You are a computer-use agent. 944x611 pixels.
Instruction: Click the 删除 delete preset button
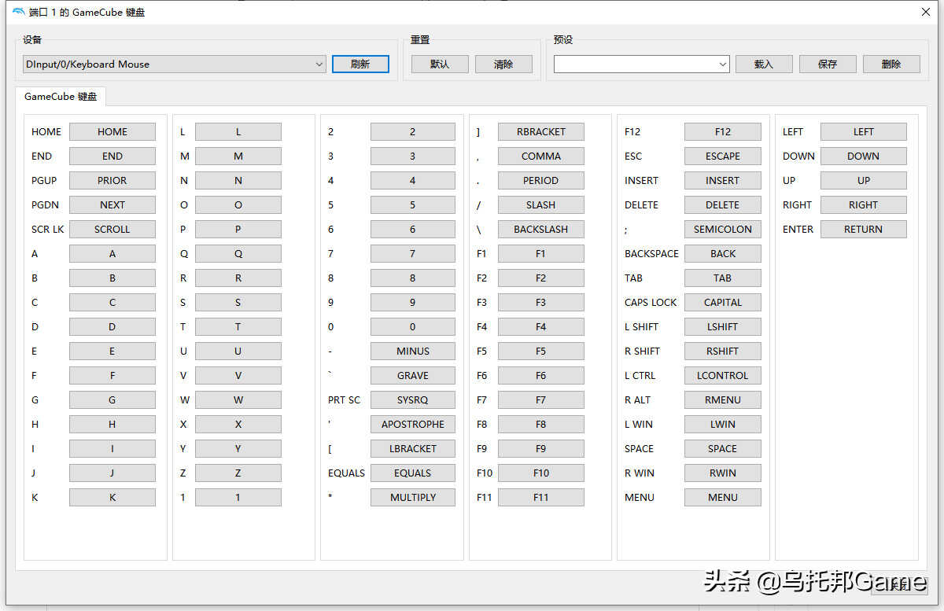click(891, 64)
